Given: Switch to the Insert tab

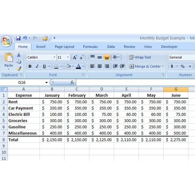Looking at the screenshot, I should [41, 46].
